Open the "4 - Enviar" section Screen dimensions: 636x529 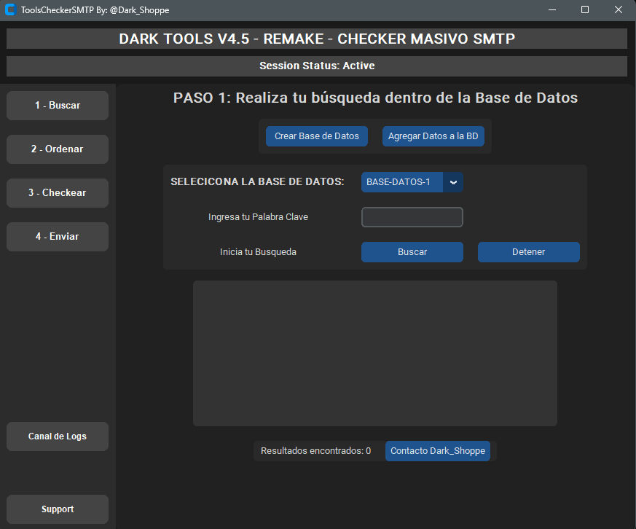[57, 236]
